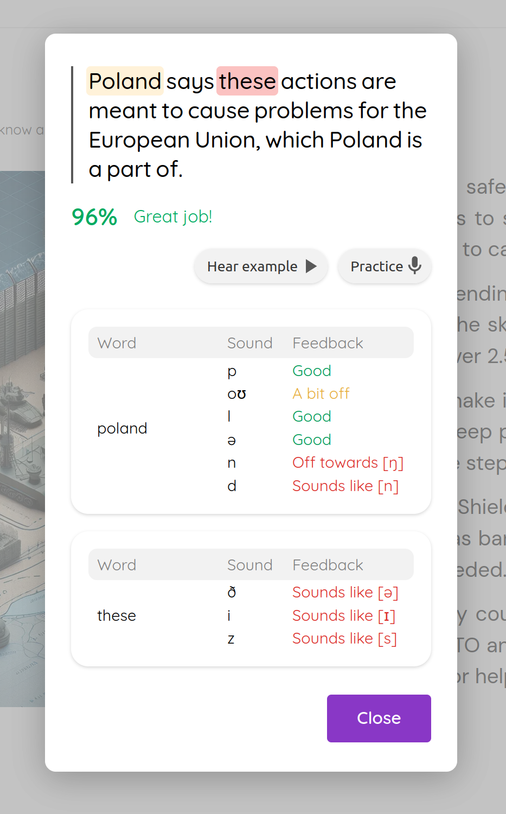The width and height of the screenshot is (506, 814).
Task: Select the highlighted word "Poland" in the sentence
Action: click(x=125, y=81)
